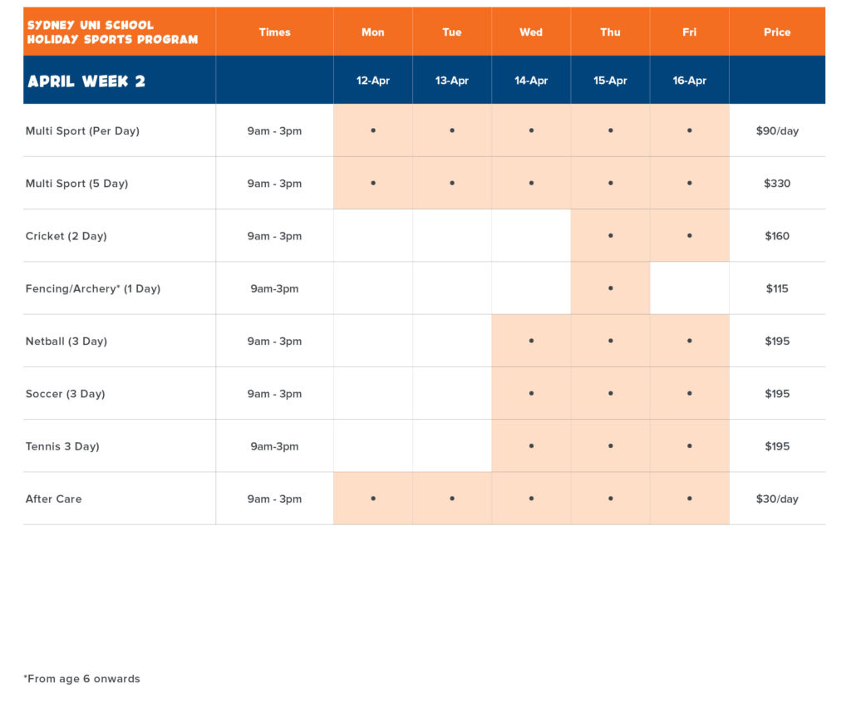
Task: Click Thursday dot in After Care row
Action: pos(611,498)
